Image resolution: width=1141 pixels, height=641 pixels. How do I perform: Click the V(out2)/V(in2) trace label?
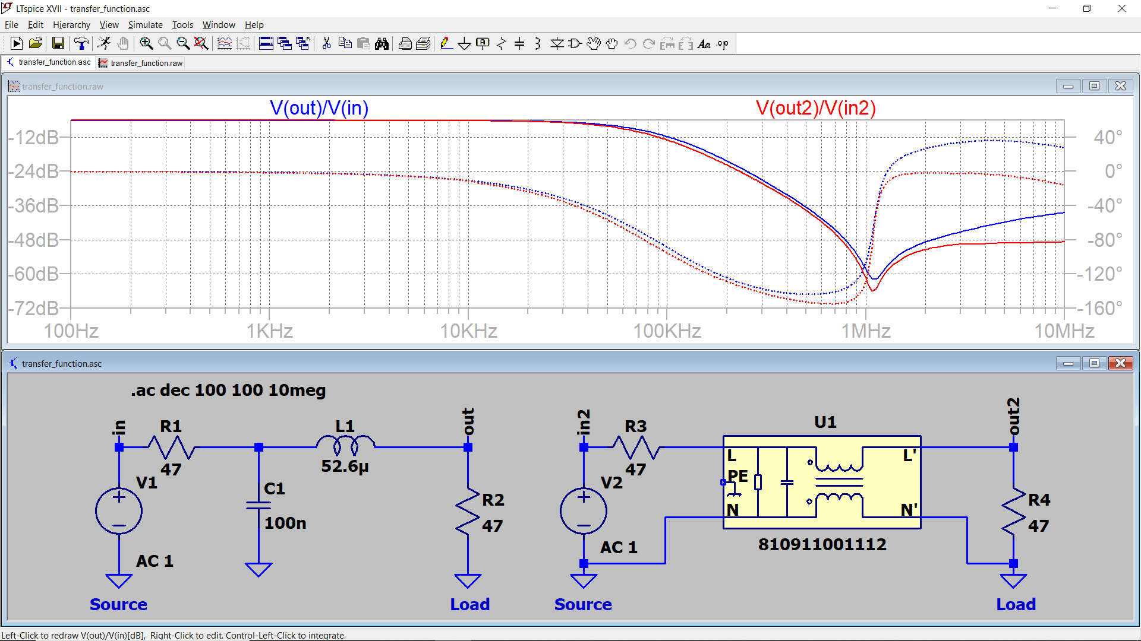click(815, 108)
